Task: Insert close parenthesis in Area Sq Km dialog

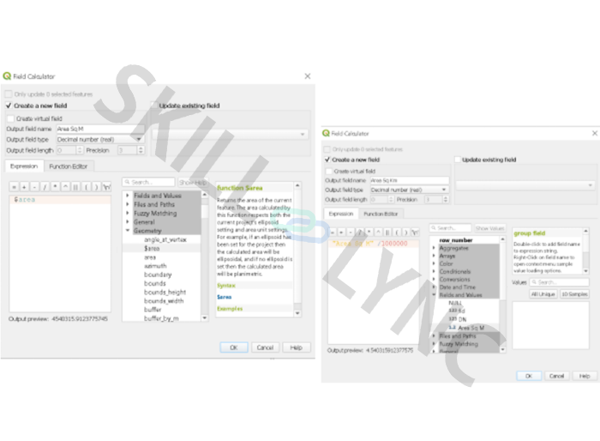Action: coord(405,233)
